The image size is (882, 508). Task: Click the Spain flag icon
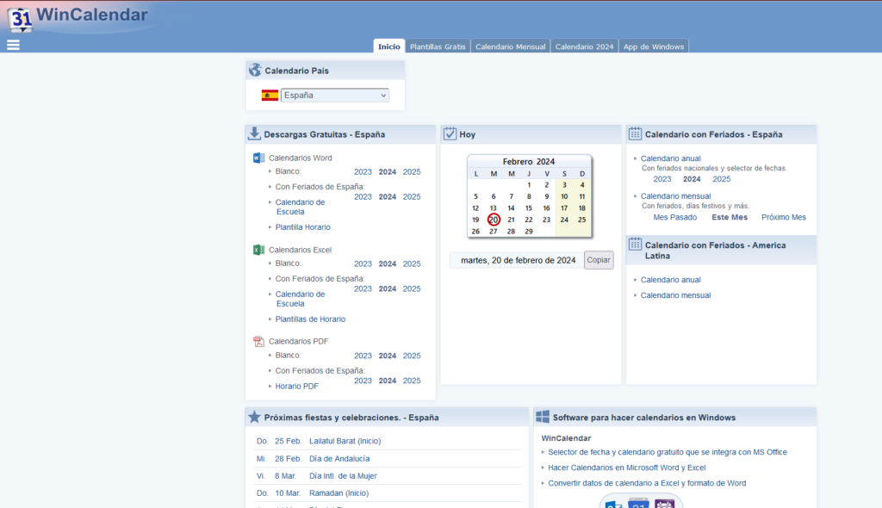[270, 96]
